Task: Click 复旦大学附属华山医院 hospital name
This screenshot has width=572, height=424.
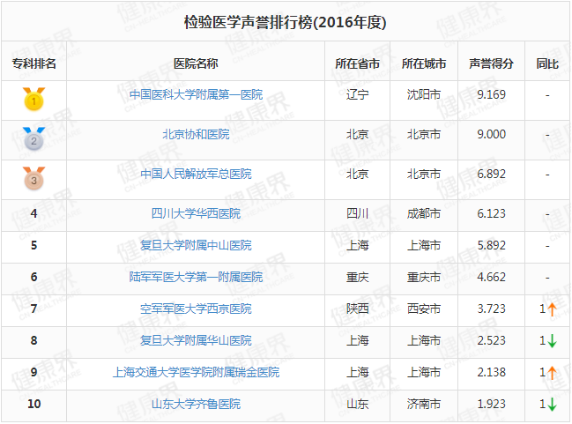Action: [x=196, y=340]
